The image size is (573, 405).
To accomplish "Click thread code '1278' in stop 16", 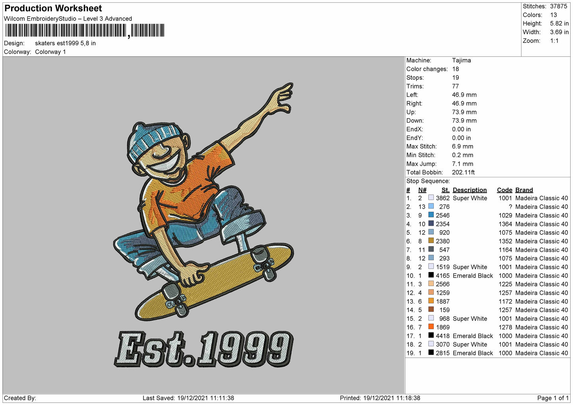I will click(505, 327).
